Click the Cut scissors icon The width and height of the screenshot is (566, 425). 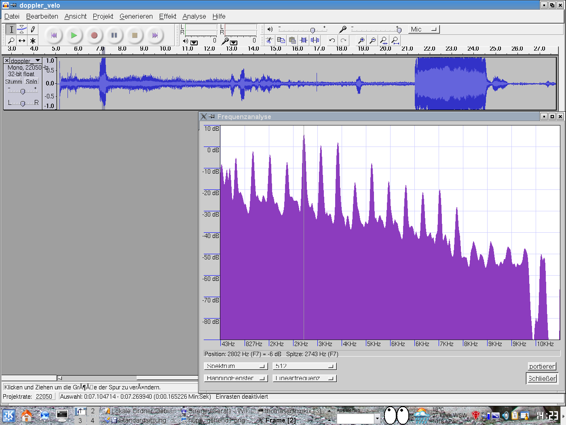(269, 40)
